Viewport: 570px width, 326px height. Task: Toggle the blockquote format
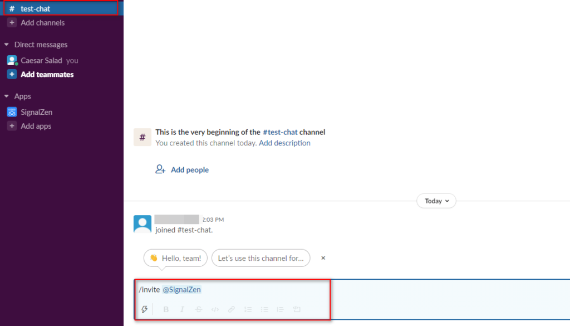point(281,309)
